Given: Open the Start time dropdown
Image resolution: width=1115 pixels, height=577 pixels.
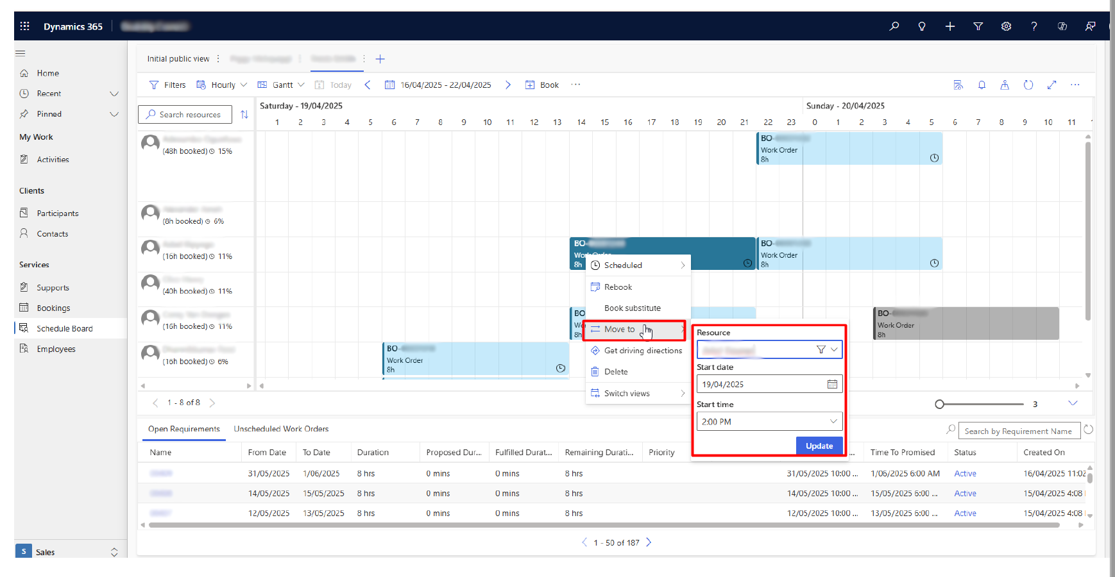Looking at the screenshot, I should click(833, 421).
